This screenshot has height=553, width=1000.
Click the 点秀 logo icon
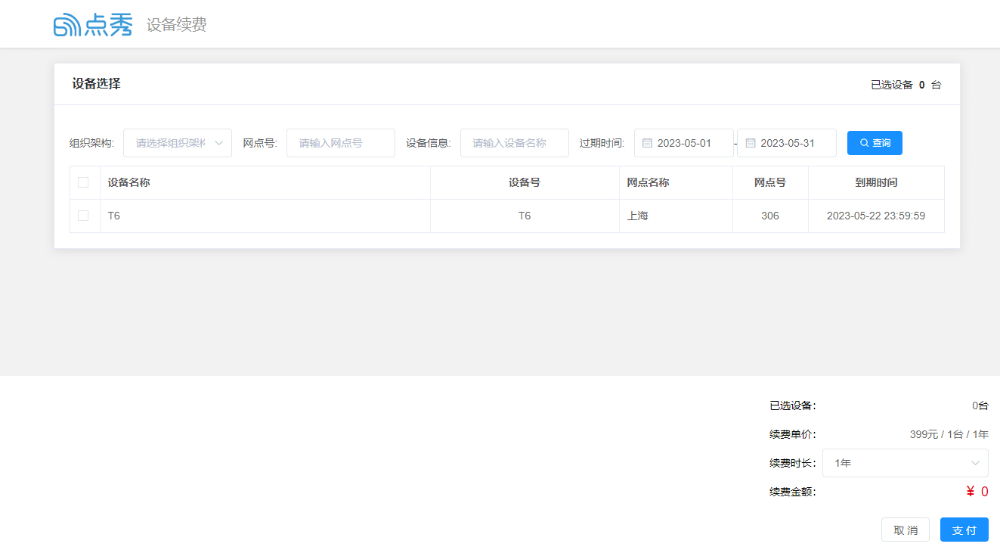click(93, 25)
